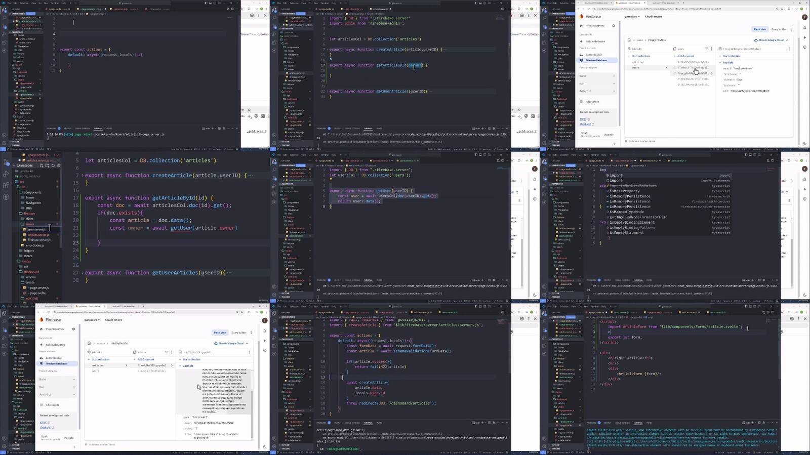Switch to Panel view in Firebase users view
810x455 pixels.
[x=760, y=29]
